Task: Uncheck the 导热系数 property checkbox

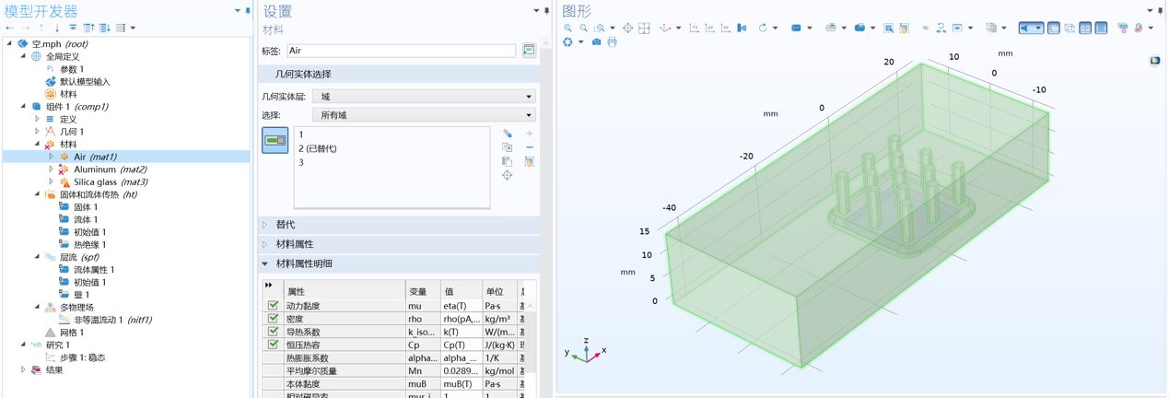Action: (273, 331)
